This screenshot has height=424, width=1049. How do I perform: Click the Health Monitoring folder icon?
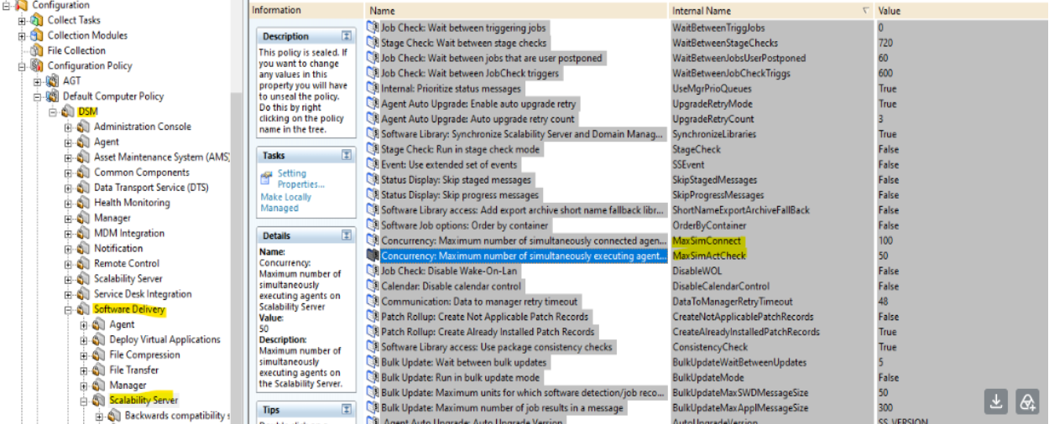pyautogui.click(x=84, y=203)
